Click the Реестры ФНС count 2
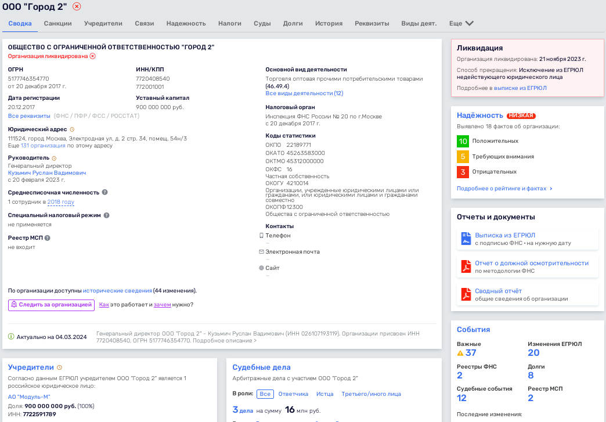Image resolution: width=606 pixels, height=422 pixels. [460, 375]
